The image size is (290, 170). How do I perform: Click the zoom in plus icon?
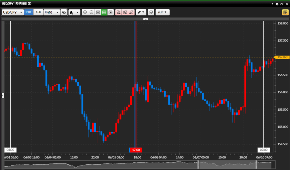pos(85,12)
